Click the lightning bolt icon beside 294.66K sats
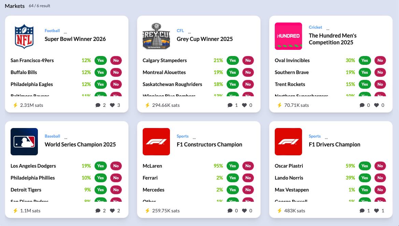Screen dimensions: 399x226 (147, 105)
